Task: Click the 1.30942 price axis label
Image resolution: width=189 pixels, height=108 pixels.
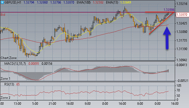Action: point(182,60)
